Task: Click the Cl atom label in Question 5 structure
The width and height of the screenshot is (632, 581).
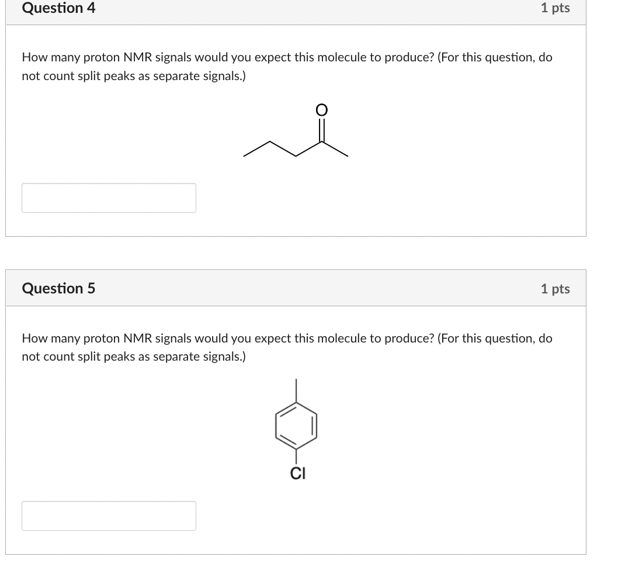Action: tap(297, 473)
